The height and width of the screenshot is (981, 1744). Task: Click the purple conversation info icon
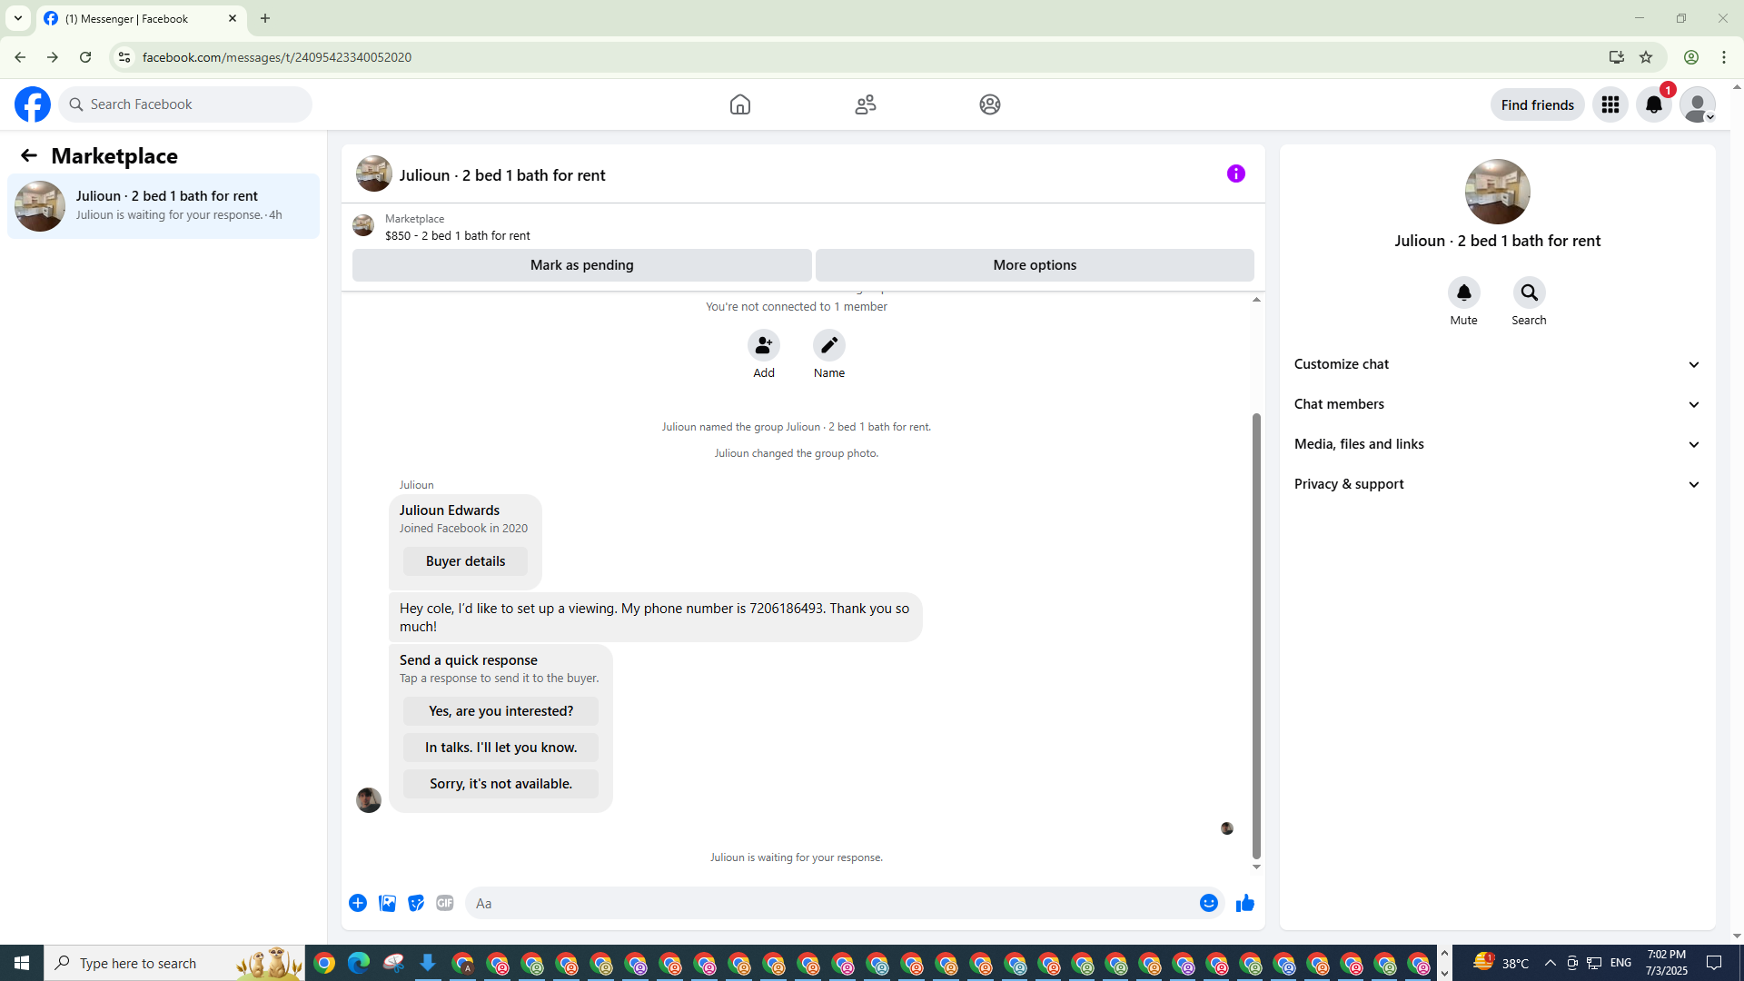click(x=1235, y=173)
